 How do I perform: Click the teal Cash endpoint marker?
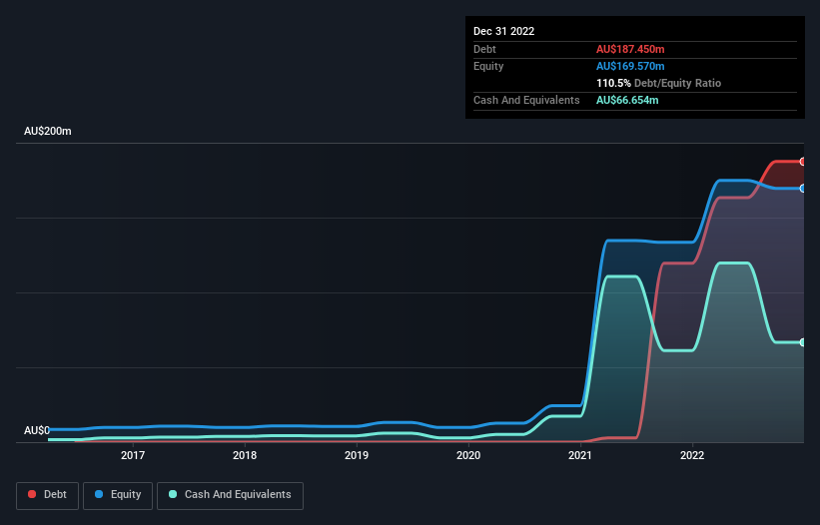(x=803, y=342)
